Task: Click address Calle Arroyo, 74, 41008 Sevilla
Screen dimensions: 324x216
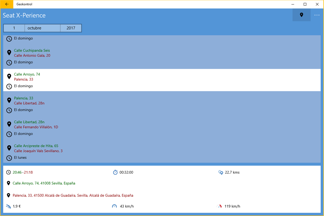Action: tap(44, 183)
